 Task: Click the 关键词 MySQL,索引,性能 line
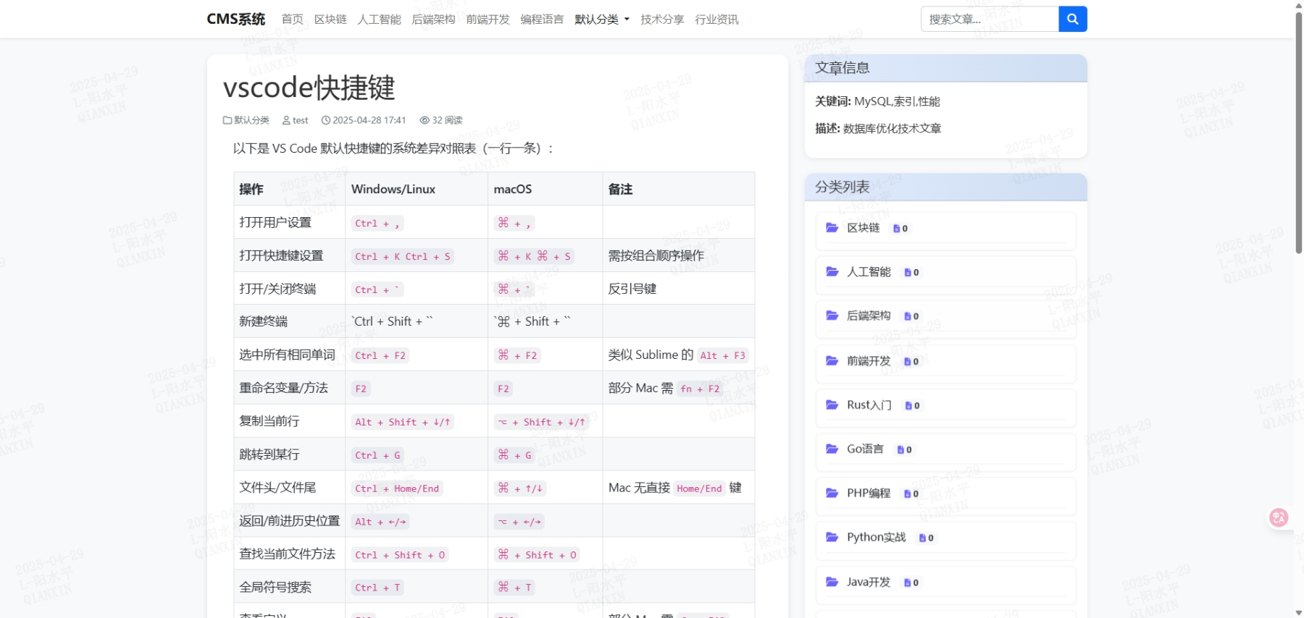877,101
